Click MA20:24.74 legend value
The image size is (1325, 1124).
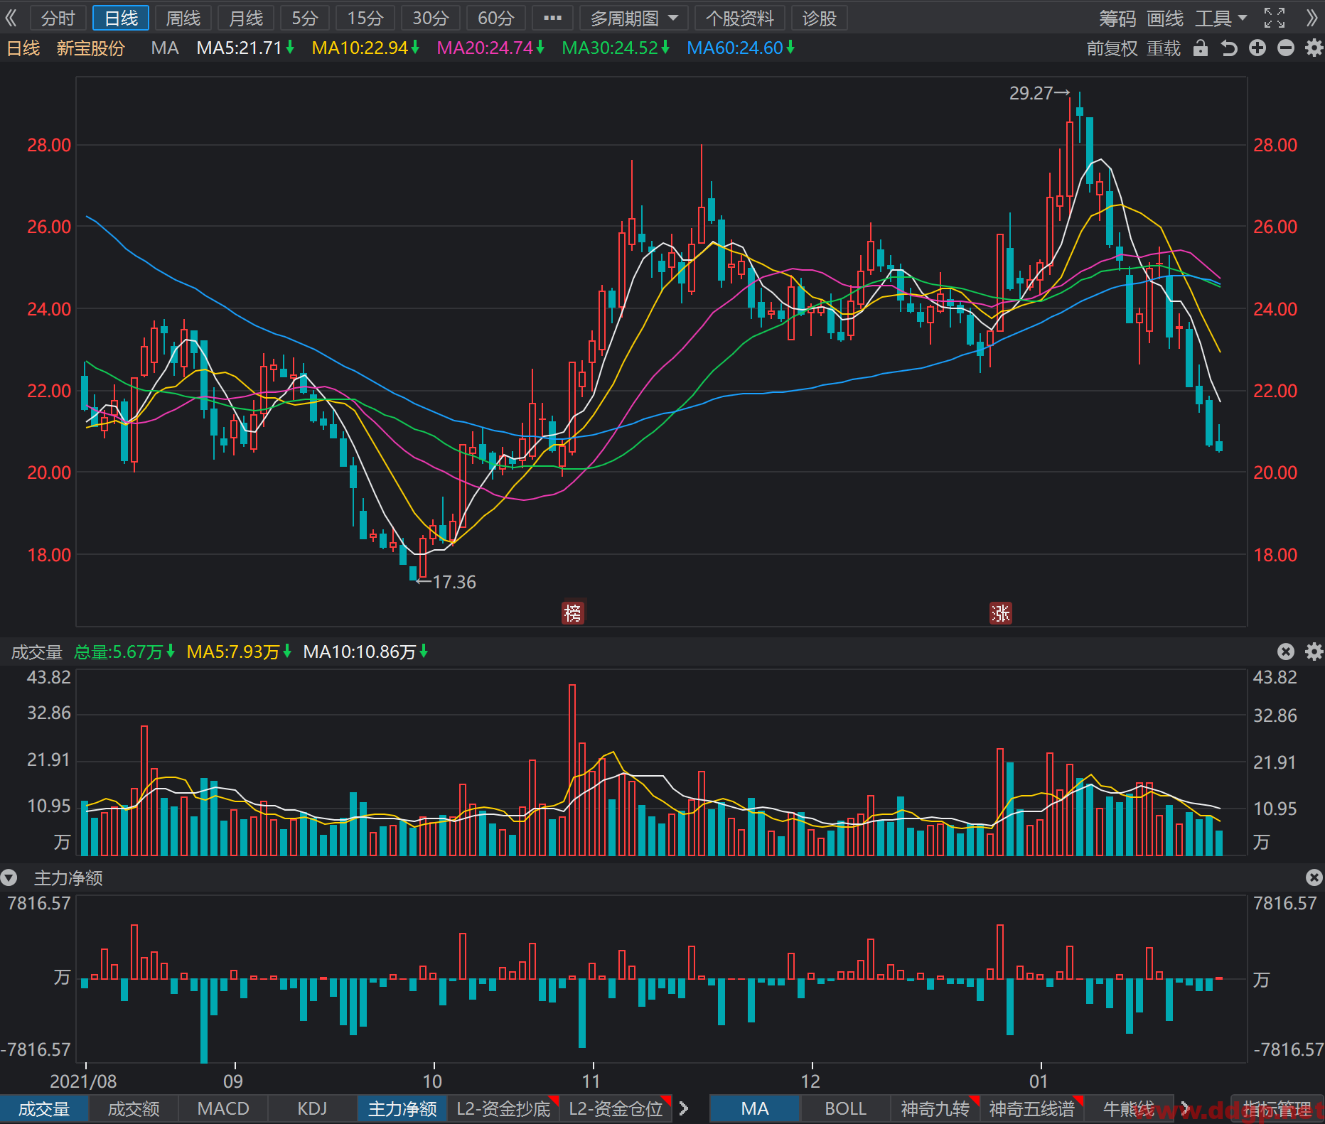click(490, 48)
